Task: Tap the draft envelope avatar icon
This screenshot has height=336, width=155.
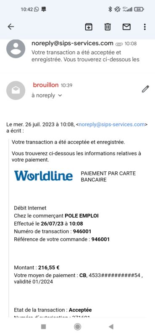Action: click(16, 90)
